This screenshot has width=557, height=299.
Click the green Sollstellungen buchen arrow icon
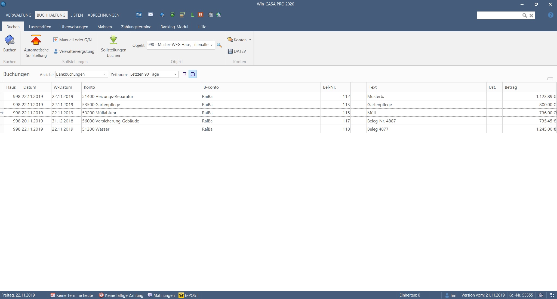click(113, 40)
